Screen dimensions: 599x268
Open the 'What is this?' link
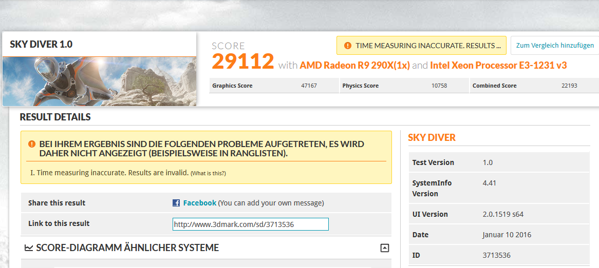point(208,173)
